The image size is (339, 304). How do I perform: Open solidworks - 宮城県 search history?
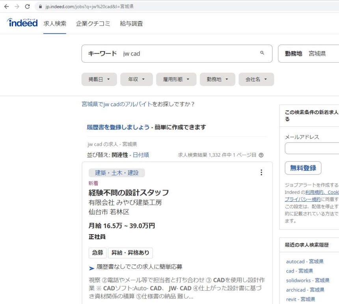point(307,280)
